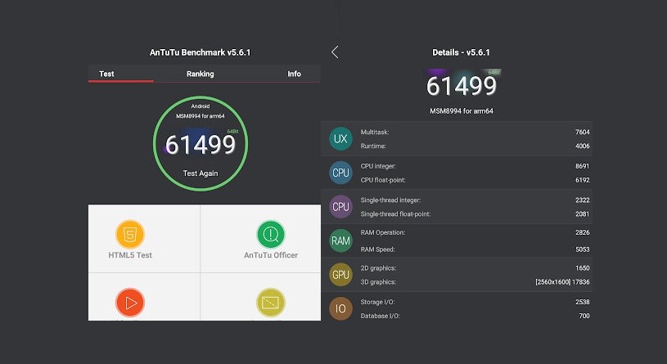This screenshot has width=667, height=364.
Task: Click the Database I/O label
Action: tap(381, 316)
